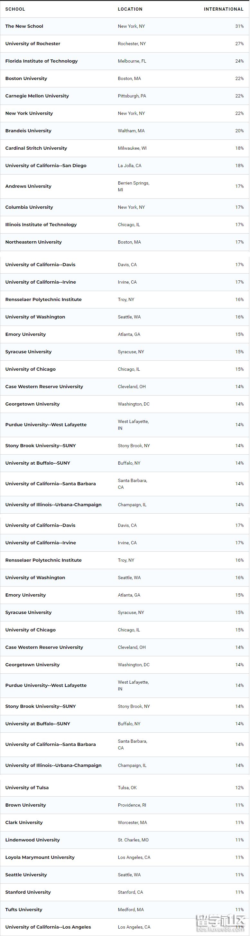The height and width of the screenshot is (936, 250).
Task: Click Loyola Marymount University
Action: click(x=40, y=857)
